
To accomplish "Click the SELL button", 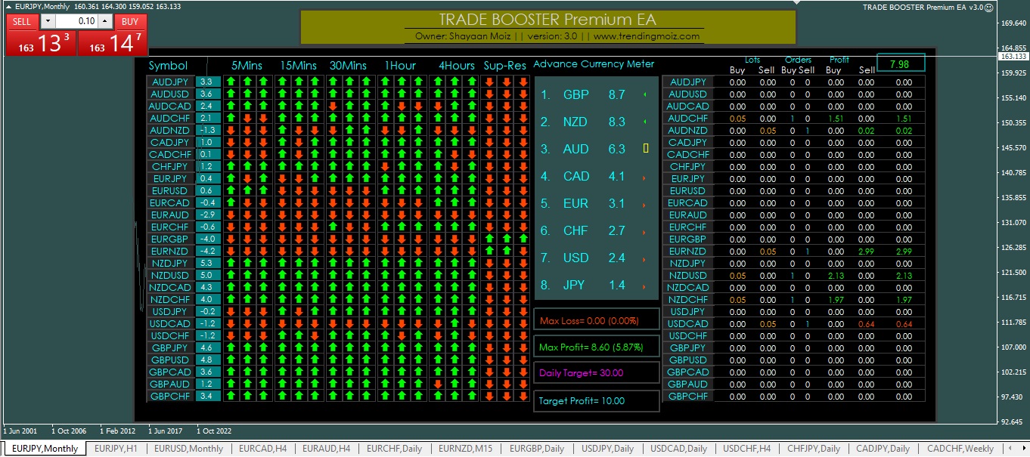I will [x=21, y=21].
